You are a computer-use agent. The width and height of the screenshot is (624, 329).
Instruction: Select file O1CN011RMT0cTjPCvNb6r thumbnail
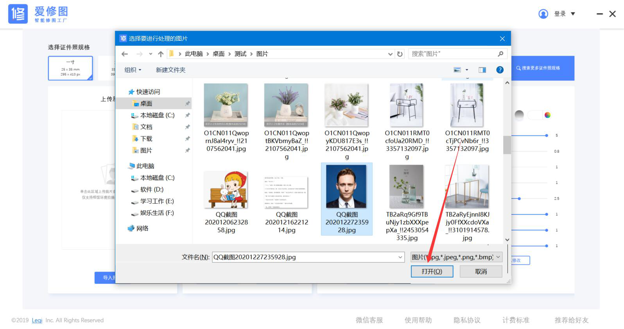tap(467, 105)
